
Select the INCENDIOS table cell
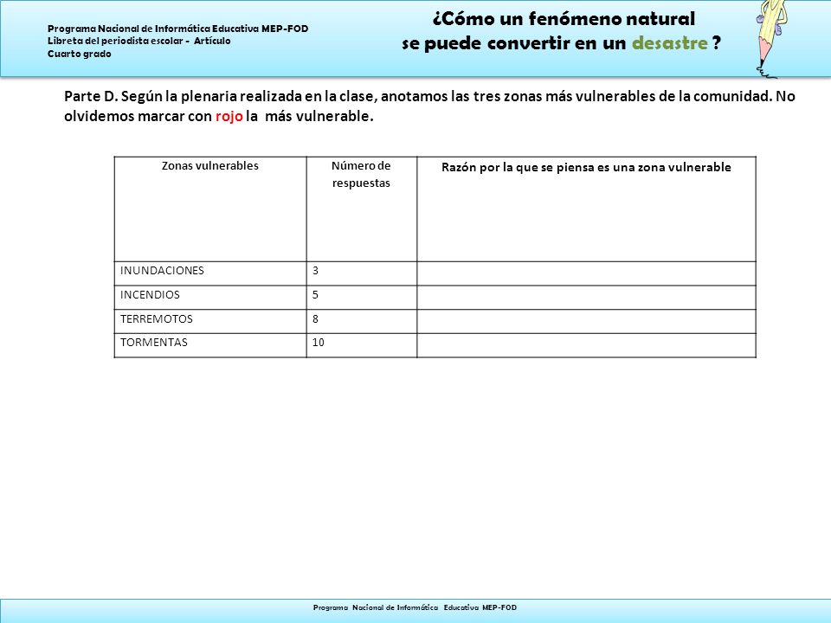click(x=210, y=297)
